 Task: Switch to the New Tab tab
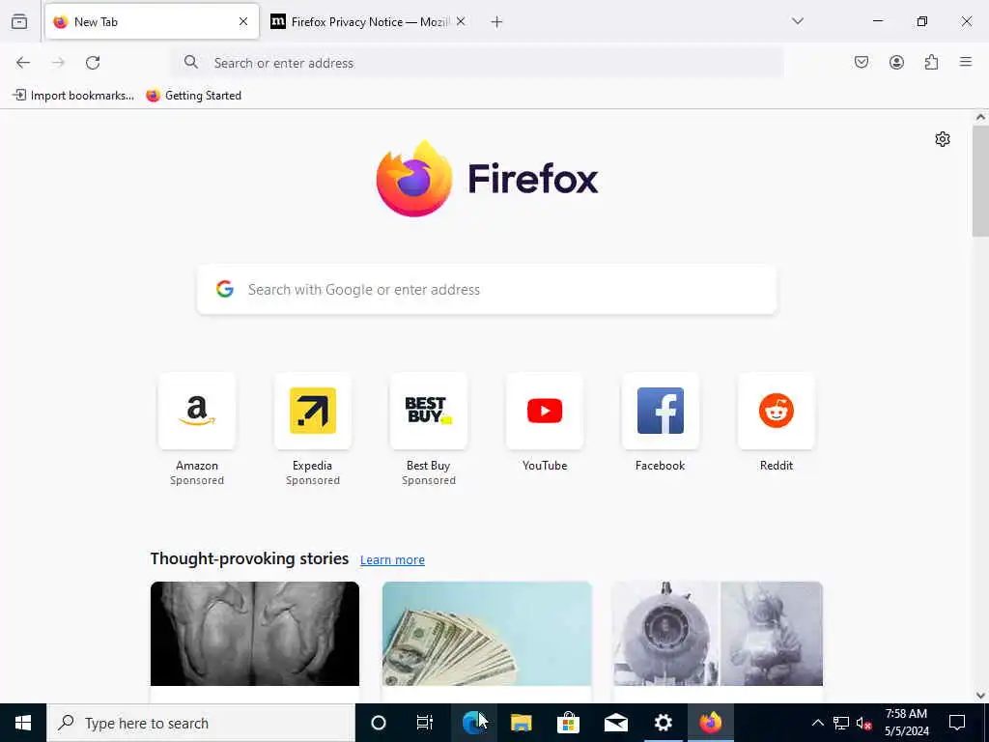click(x=152, y=21)
